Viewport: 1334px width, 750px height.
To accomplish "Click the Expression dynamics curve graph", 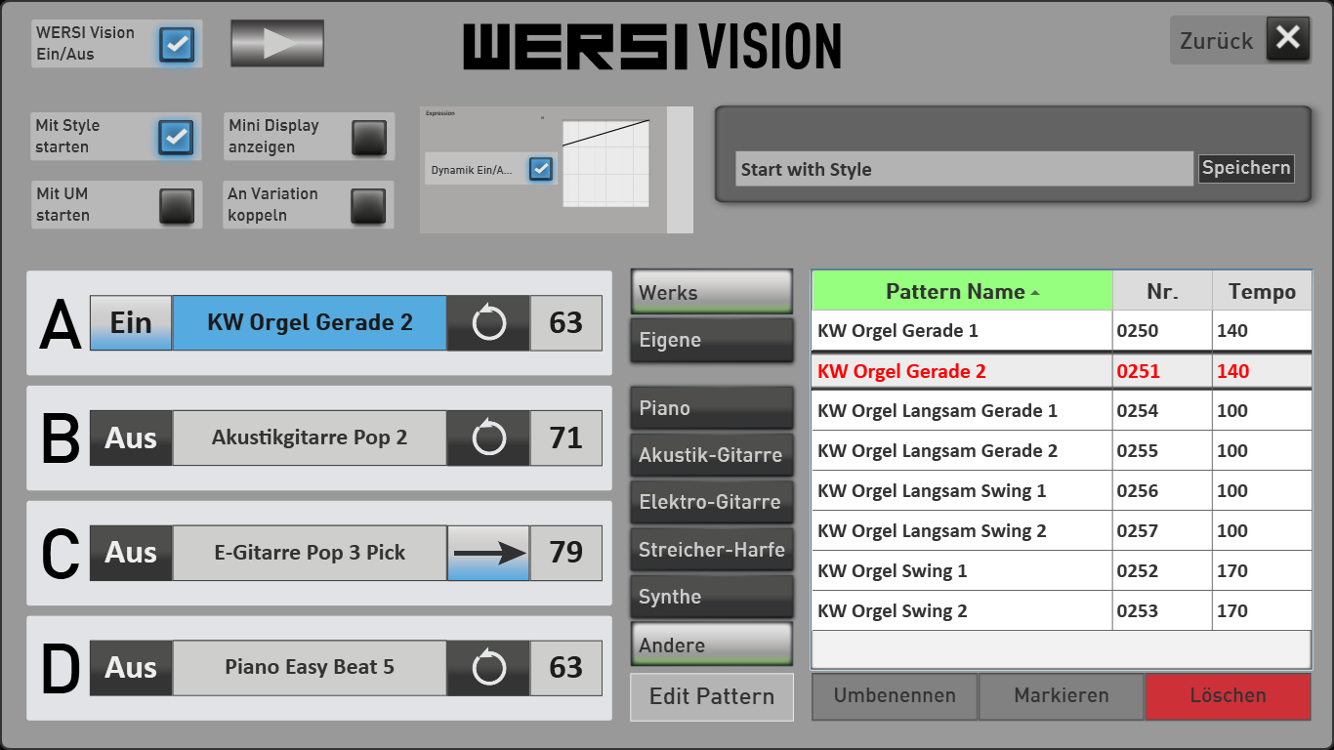I will (606, 163).
